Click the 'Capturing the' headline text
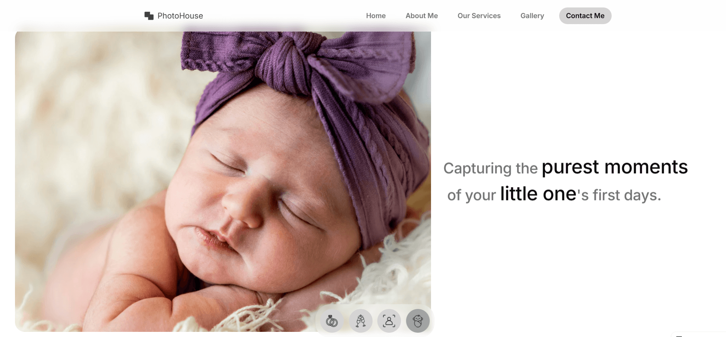This screenshot has height=337, width=726. click(491, 168)
